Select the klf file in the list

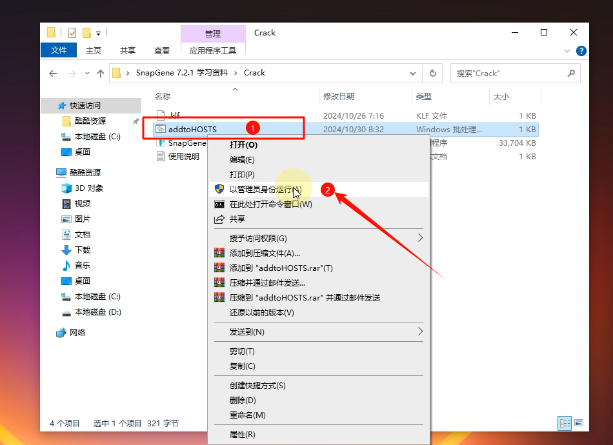174,115
